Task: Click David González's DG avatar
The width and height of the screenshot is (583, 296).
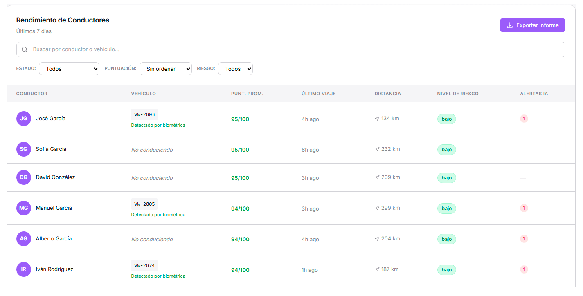Action: pos(24,177)
